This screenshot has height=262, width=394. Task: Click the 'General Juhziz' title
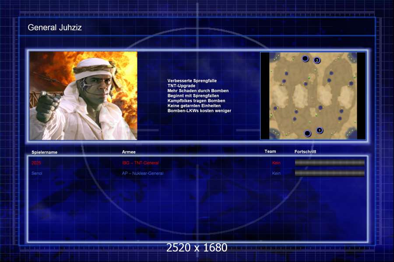tap(55, 28)
